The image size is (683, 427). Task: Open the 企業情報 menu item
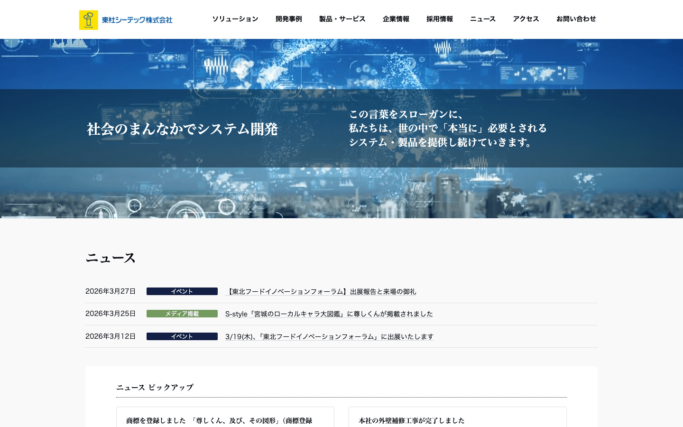396,19
